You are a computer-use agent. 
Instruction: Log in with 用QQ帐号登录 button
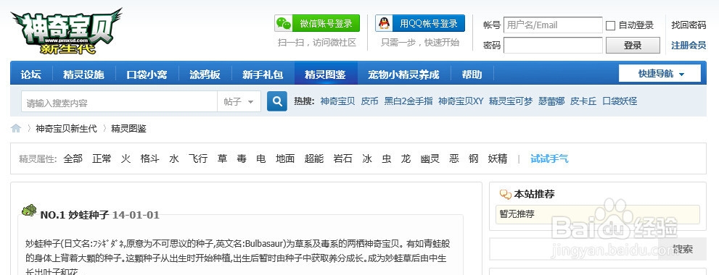420,23
